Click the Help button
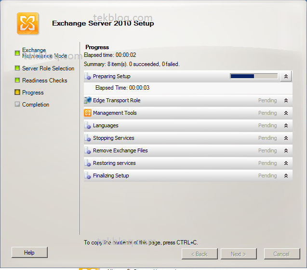The width and height of the screenshot is (307, 270). tap(29, 253)
